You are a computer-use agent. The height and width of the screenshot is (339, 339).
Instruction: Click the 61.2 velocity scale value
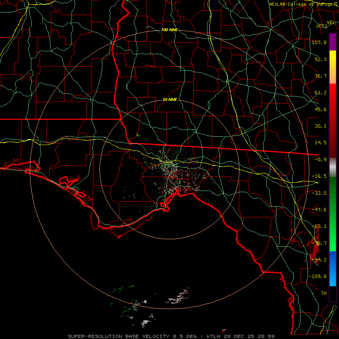321,93
